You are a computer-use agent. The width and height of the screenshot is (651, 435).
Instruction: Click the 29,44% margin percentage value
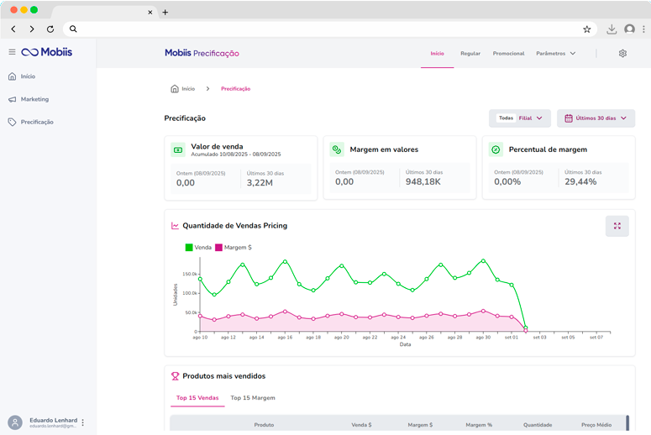580,181
